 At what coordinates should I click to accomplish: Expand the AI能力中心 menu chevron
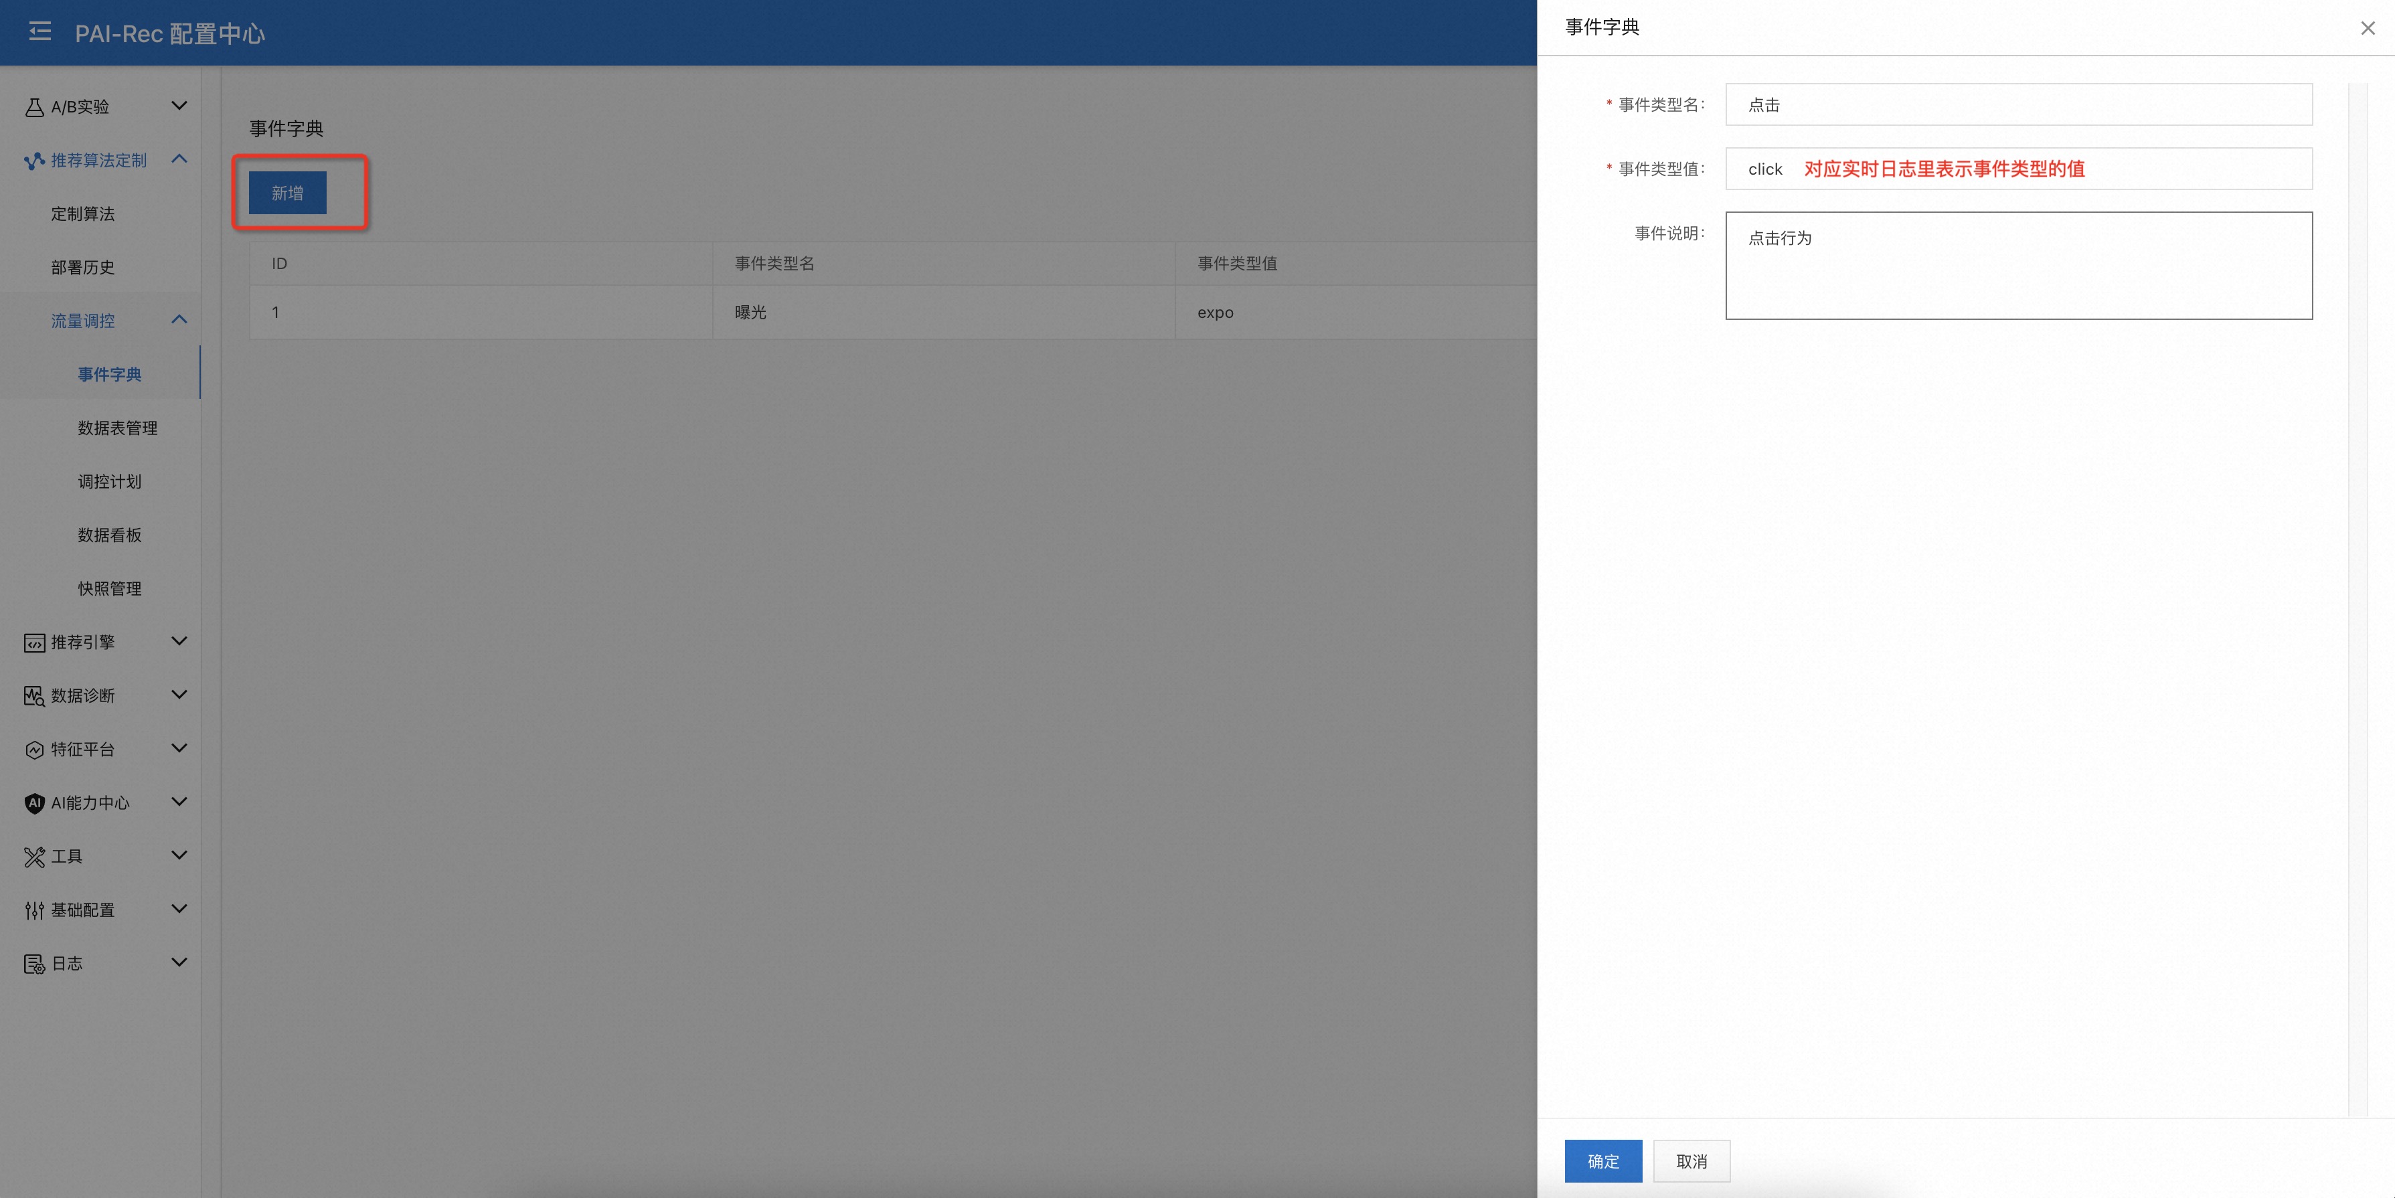click(179, 801)
